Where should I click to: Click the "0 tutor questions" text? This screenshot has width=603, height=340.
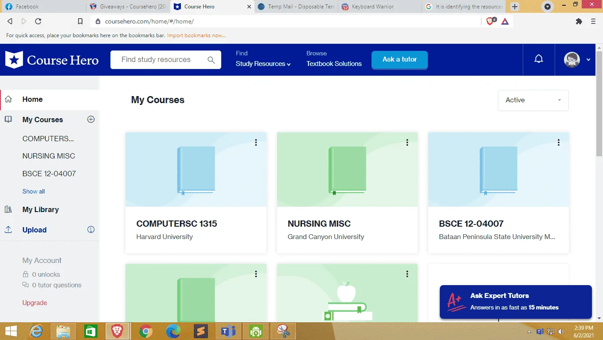(57, 285)
